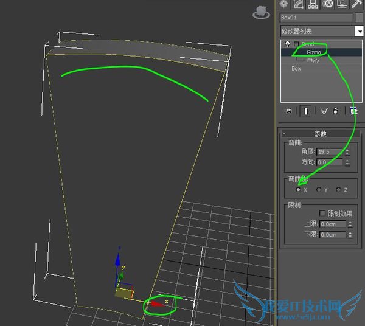Toggle Show End Result button
The width and height of the screenshot is (365, 326).
point(305,111)
